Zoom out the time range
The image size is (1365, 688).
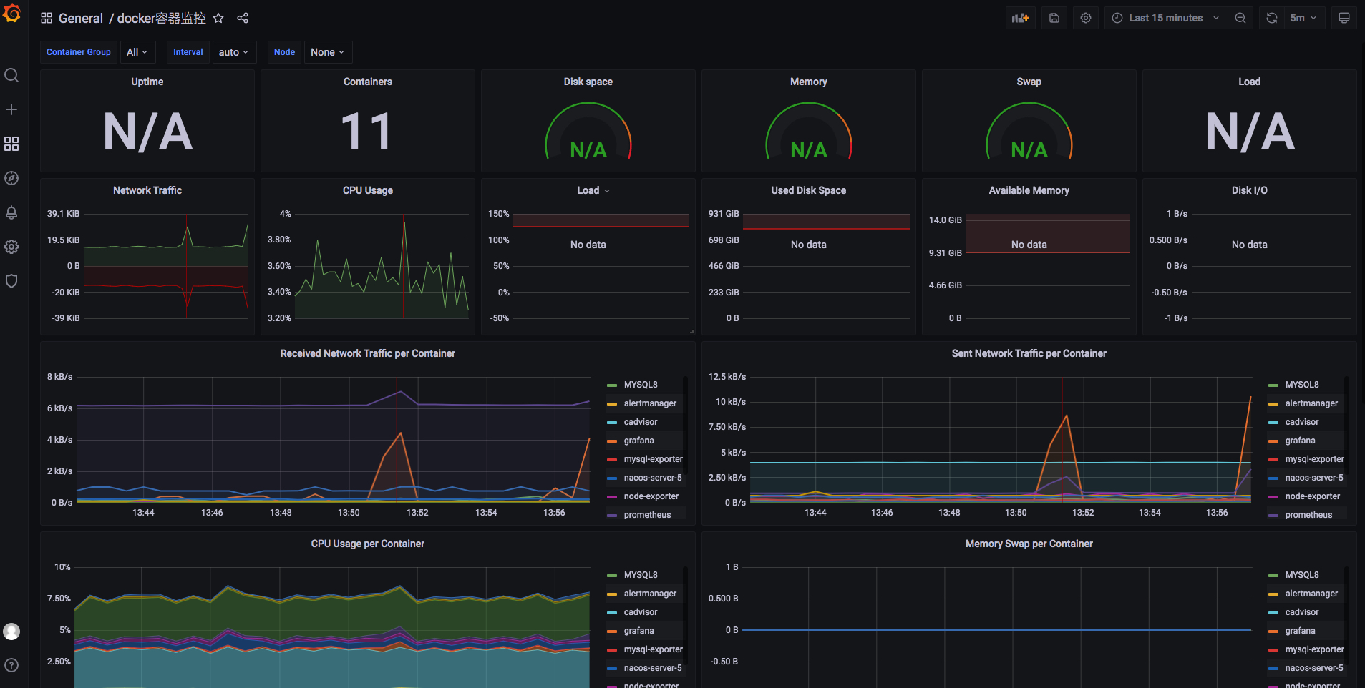1240,18
